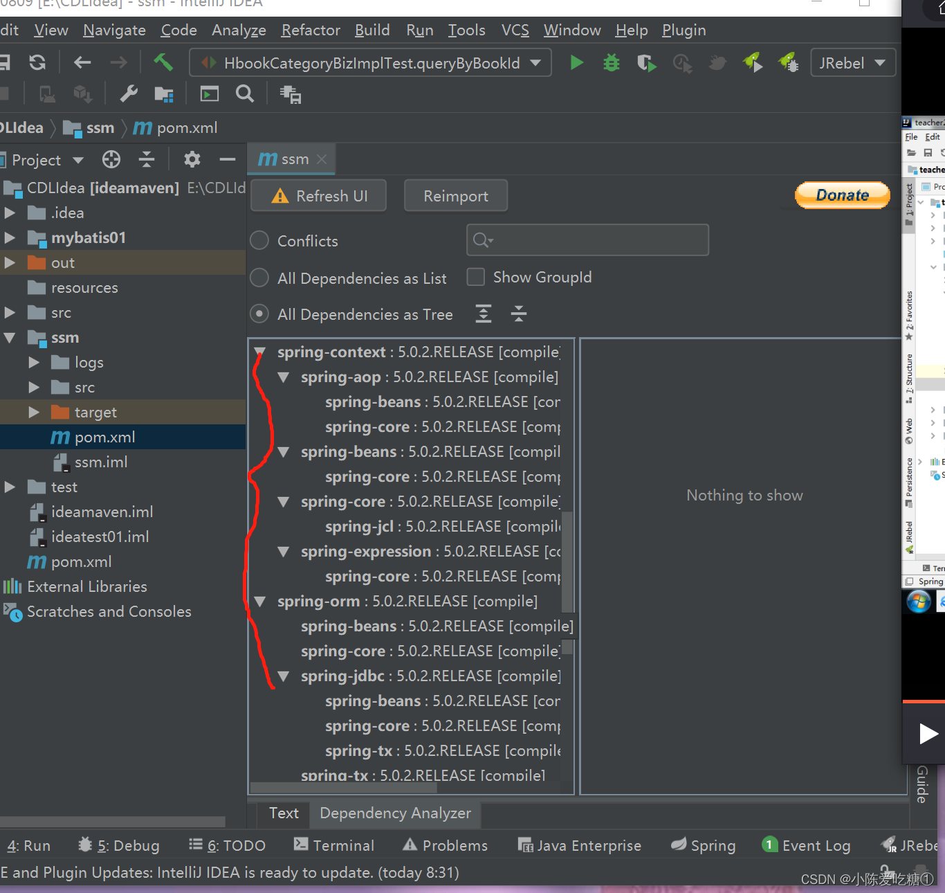Start debugging with the green bug icon
Image resolution: width=945 pixels, height=893 pixels.
611,62
